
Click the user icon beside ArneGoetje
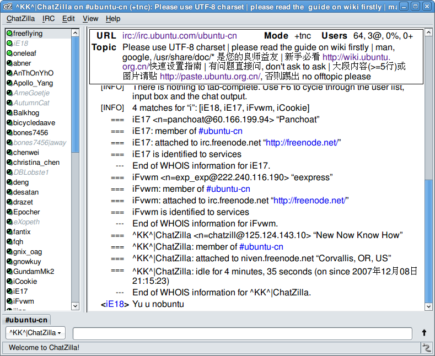[9, 93]
